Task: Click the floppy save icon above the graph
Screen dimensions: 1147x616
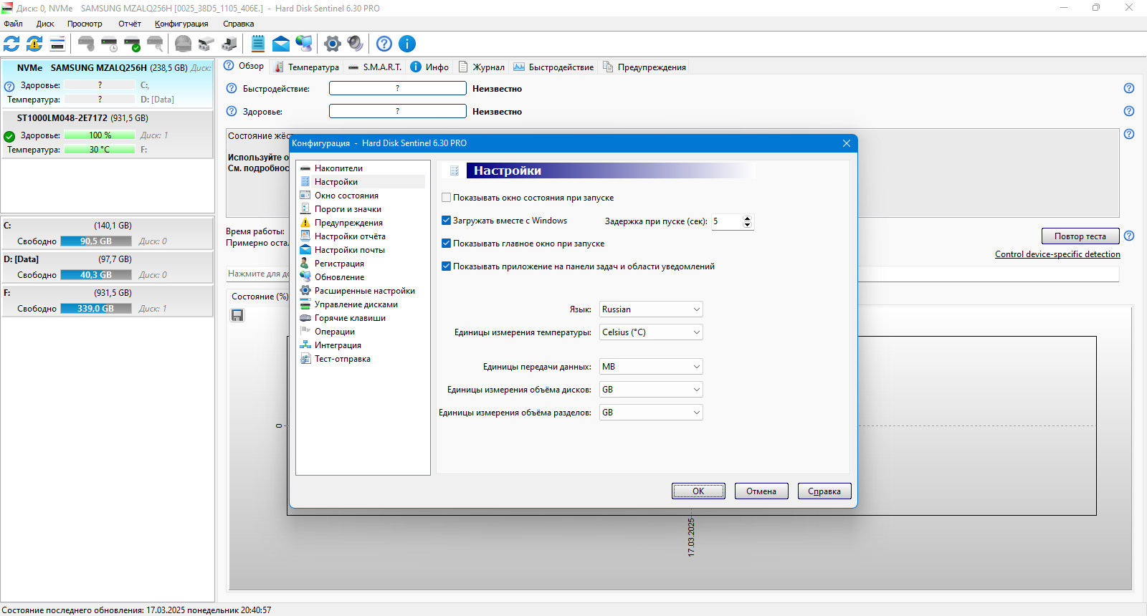Action: 237,315
